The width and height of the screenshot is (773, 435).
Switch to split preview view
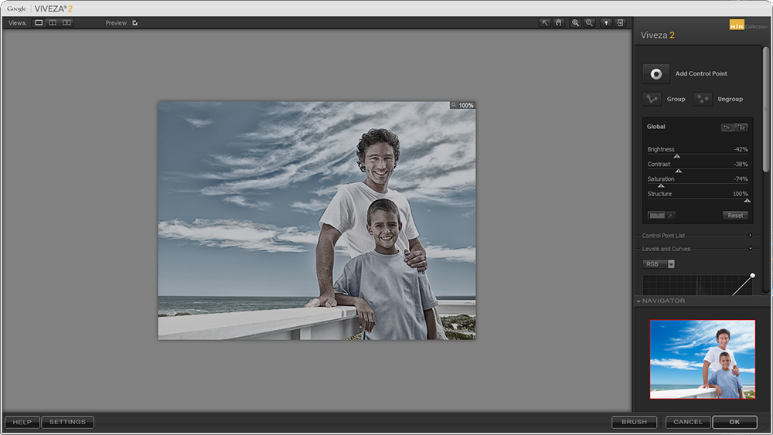(53, 22)
